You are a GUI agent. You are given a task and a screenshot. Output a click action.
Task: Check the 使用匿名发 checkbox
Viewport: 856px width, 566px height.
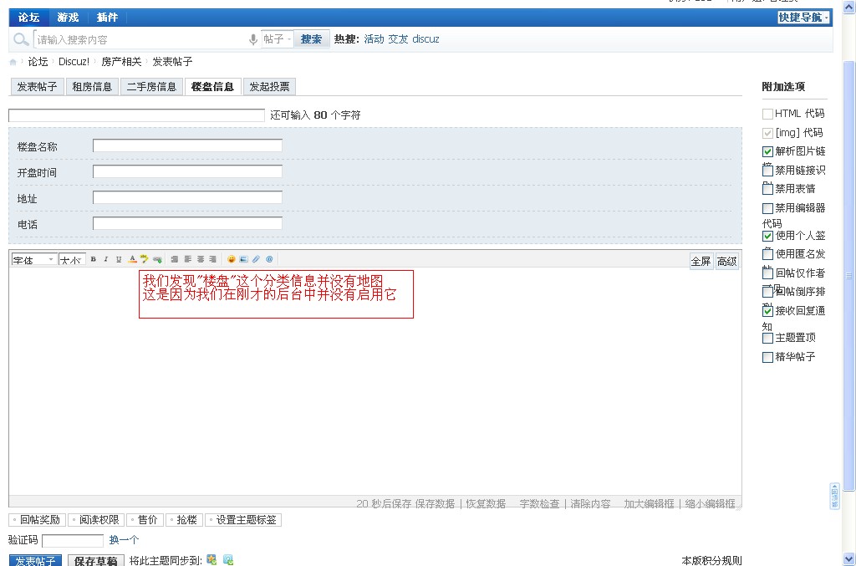pyautogui.click(x=767, y=254)
